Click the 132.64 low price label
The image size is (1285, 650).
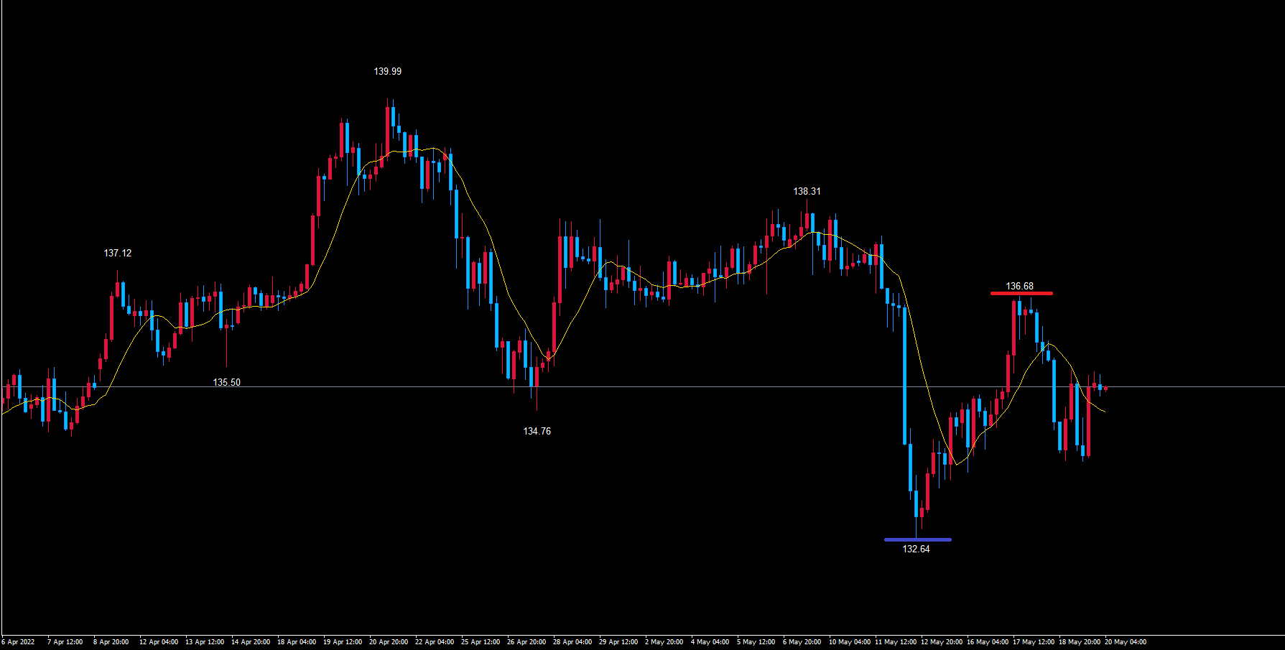(x=916, y=549)
